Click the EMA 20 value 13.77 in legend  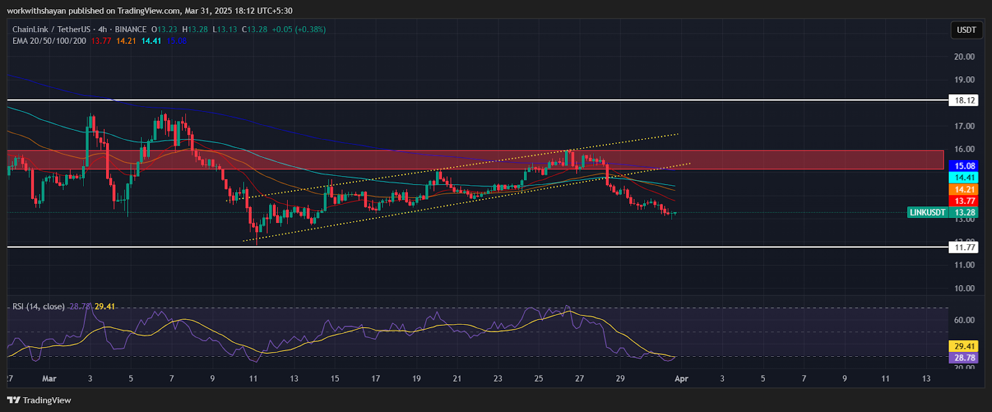pyautogui.click(x=101, y=41)
